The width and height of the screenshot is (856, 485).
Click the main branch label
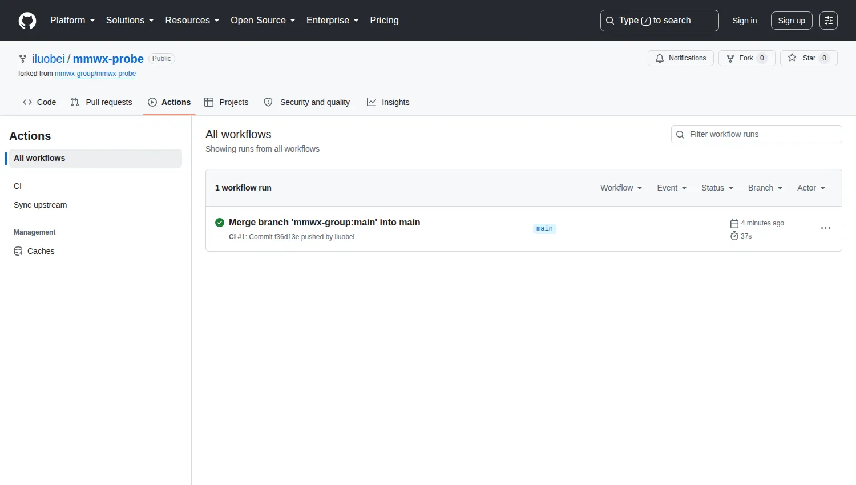pyautogui.click(x=544, y=228)
